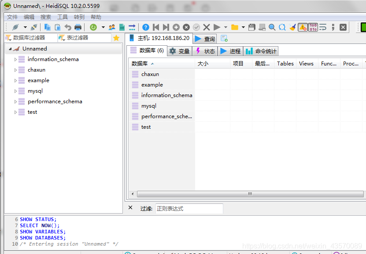The height and width of the screenshot is (254, 366).
Task: Open the 转到 menu
Action: [79, 17]
